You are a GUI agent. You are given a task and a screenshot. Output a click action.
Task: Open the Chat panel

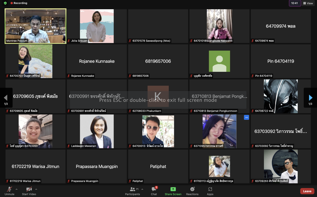pyautogui.click(x=154, y=191)
